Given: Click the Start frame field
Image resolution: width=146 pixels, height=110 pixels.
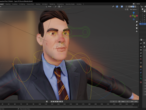Looking at the screenshot, I should (125, 101).
